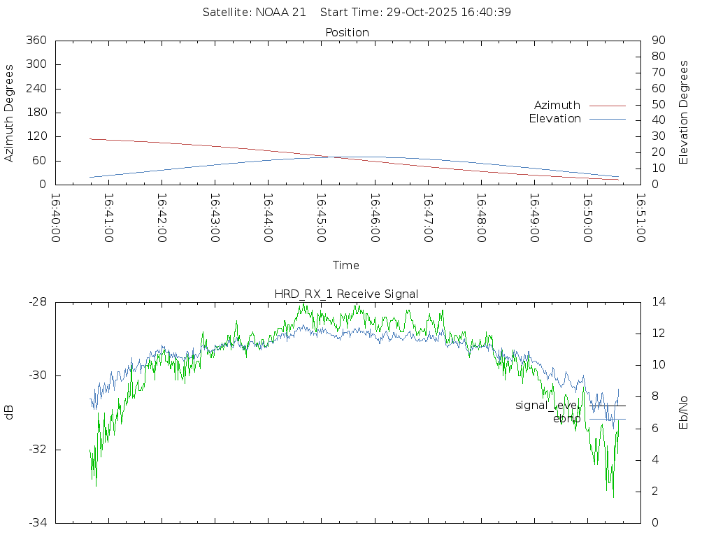716x537 pixels.
Task: Click the Satellite: NOAA 21 title text
Action: pos(254,13)
